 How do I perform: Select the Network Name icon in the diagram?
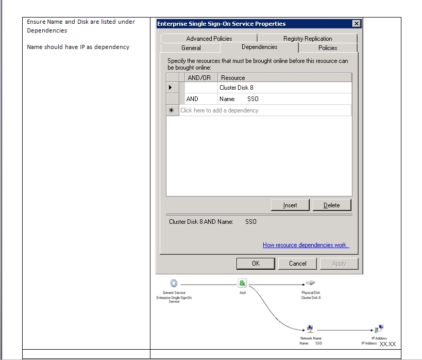310,329
